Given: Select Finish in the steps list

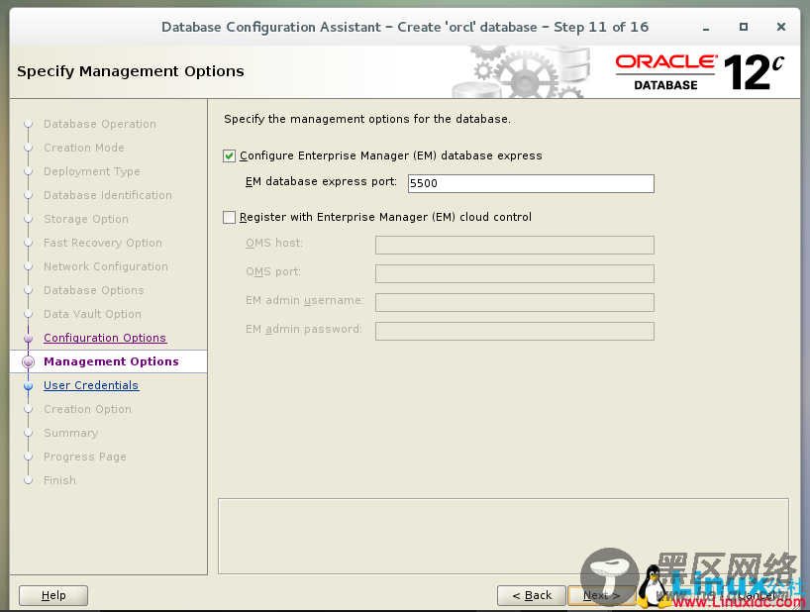Looking at the screenshot, I should coord(59,480).
